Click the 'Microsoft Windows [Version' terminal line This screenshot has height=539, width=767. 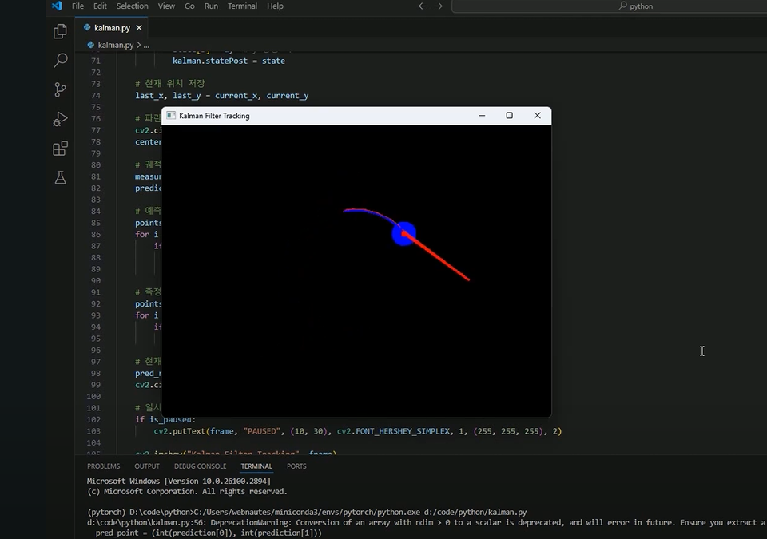point(178,482)
